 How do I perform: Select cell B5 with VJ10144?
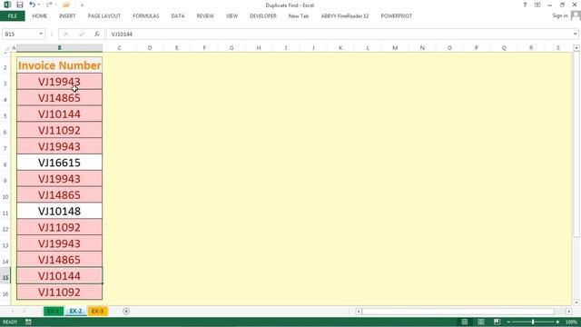(x=59, y=114)
